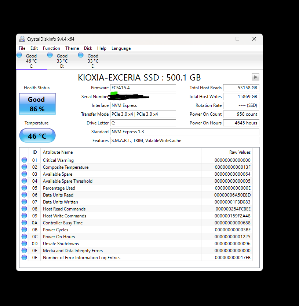Click the Unsafe Shutdowns status icon
The image size is (299, 306).
(24, 243)
